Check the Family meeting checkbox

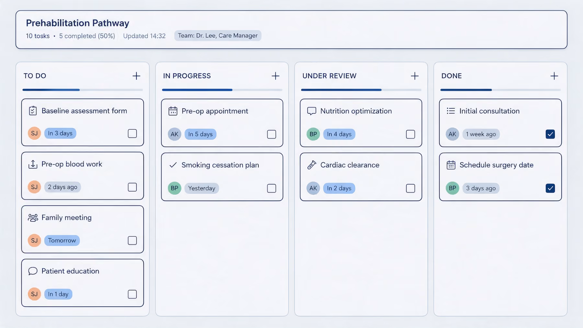click(x=132, y=241)
